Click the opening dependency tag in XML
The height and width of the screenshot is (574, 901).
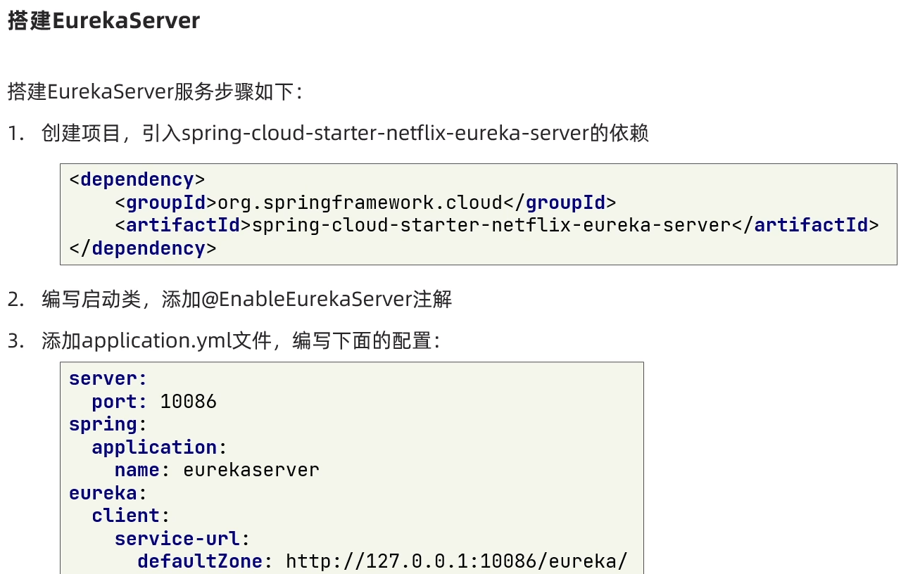click(x=137, y=180)
